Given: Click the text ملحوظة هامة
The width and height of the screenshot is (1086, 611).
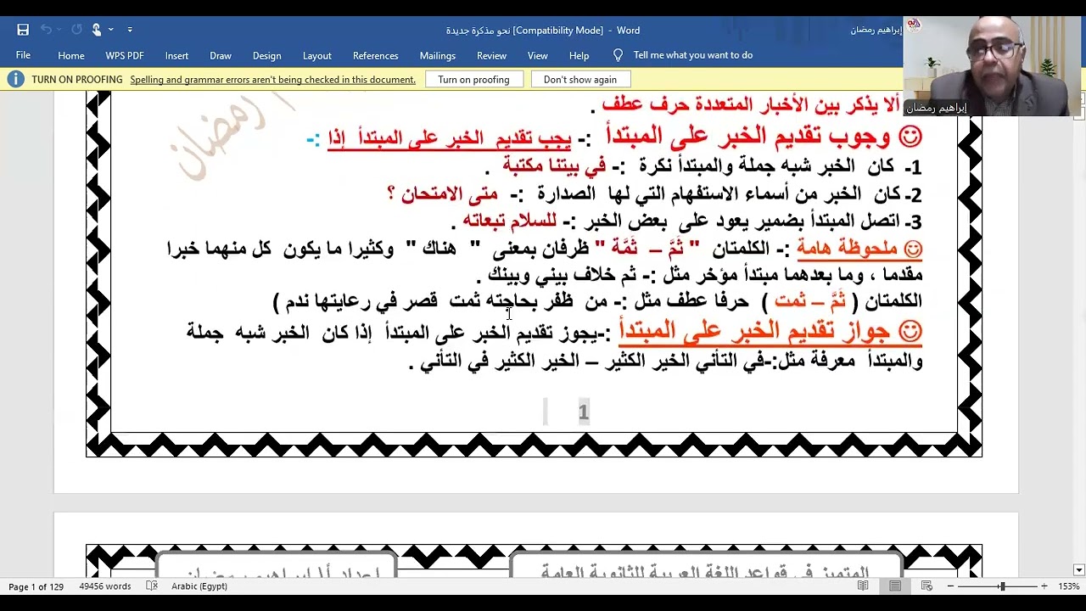Looking at the screenshot, I should tap(847, 249).
